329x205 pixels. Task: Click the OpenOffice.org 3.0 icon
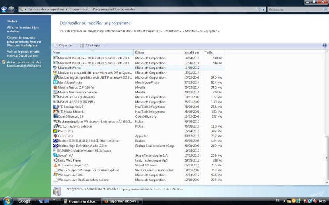click(56, 116)
